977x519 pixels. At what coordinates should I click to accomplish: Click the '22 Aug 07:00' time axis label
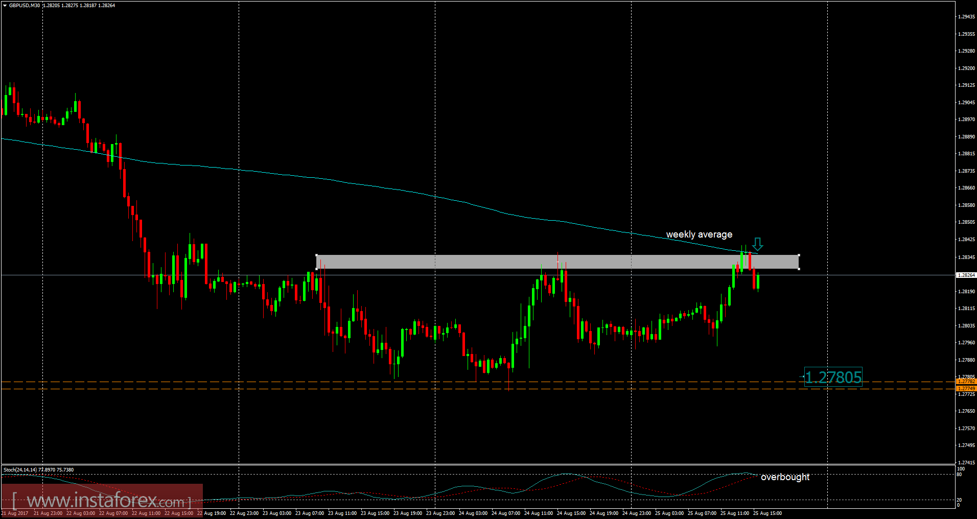tap(113, 513)
